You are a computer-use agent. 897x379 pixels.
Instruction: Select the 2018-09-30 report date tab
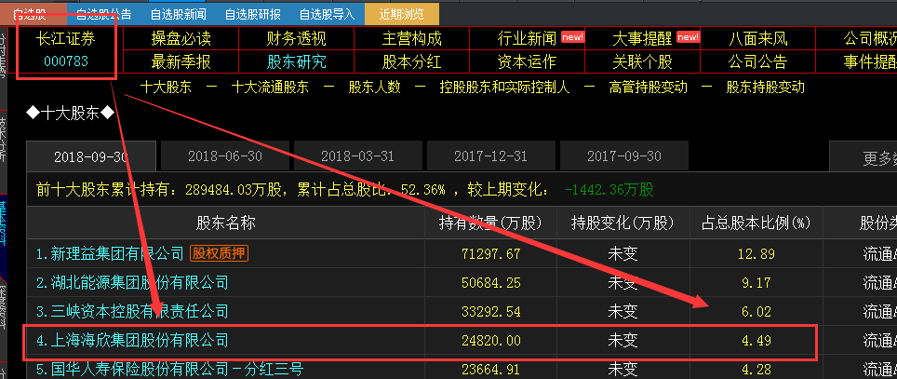click(x=91, y=156)
